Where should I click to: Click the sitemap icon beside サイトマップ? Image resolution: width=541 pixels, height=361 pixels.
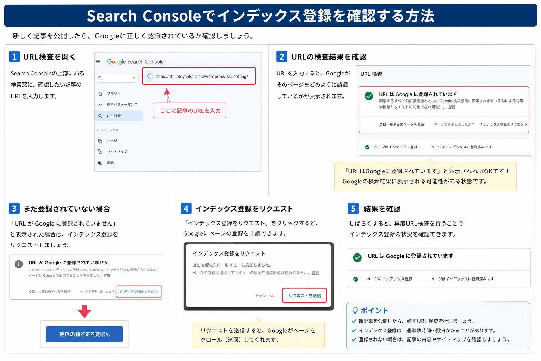(x=100, y=152)
